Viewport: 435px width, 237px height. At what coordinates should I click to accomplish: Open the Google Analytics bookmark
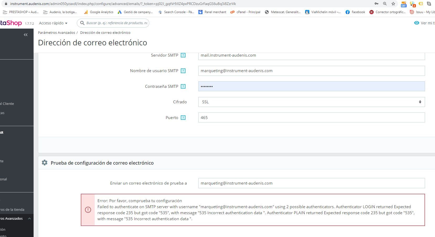pos(98,12)
